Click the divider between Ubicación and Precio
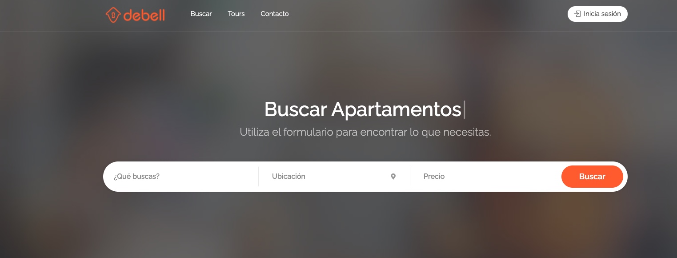Image resolution: width=677 pixels, height=258 pixels. [x=410, y=177]
